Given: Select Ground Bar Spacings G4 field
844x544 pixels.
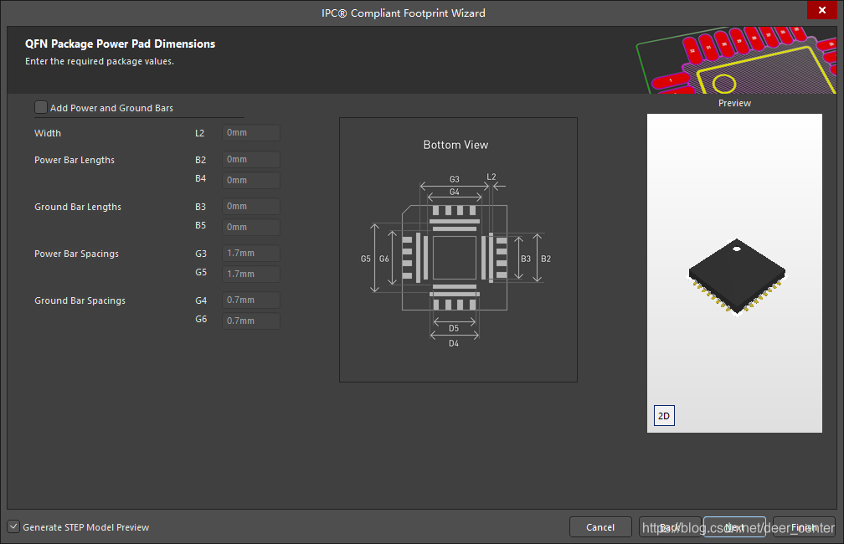Looking at the screenshot, I should pos(250,300).
